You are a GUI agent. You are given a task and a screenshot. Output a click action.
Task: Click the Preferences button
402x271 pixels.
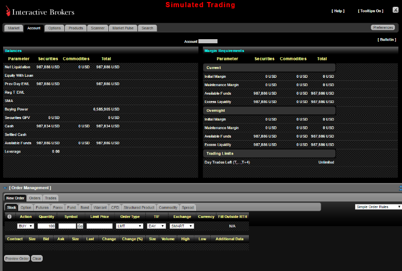(383, 27)
